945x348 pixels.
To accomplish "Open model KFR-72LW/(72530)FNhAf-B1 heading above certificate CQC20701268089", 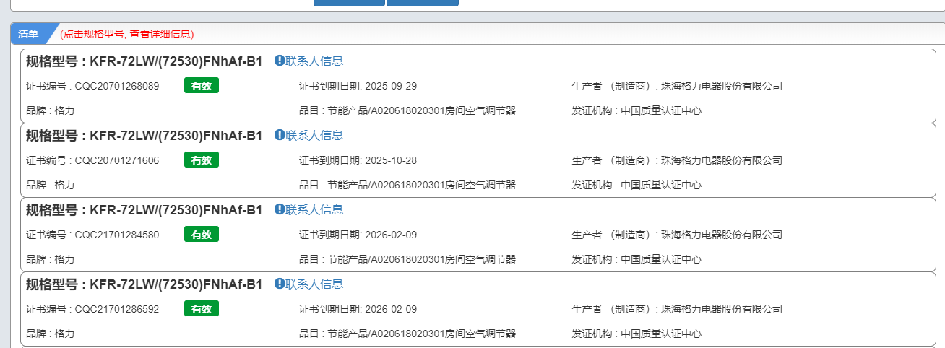I will coord(144,61).
